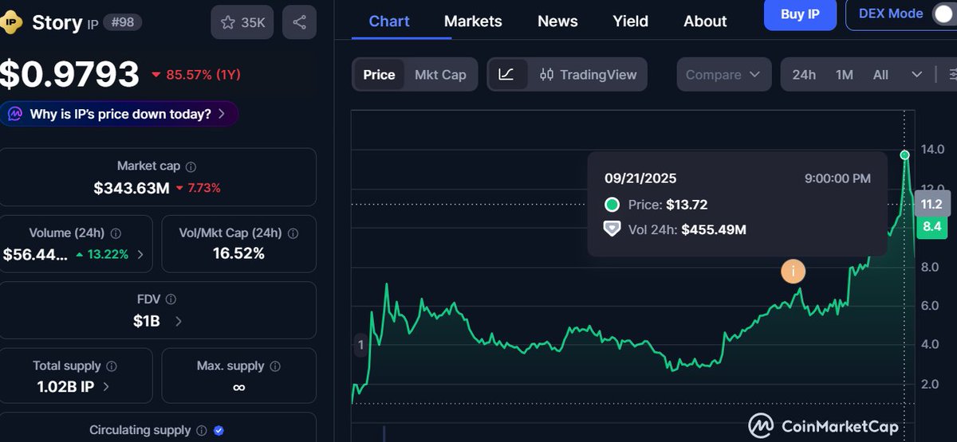Click Circulating supply info icon
This screenshot has width=957, height=442.
(202, 431)
